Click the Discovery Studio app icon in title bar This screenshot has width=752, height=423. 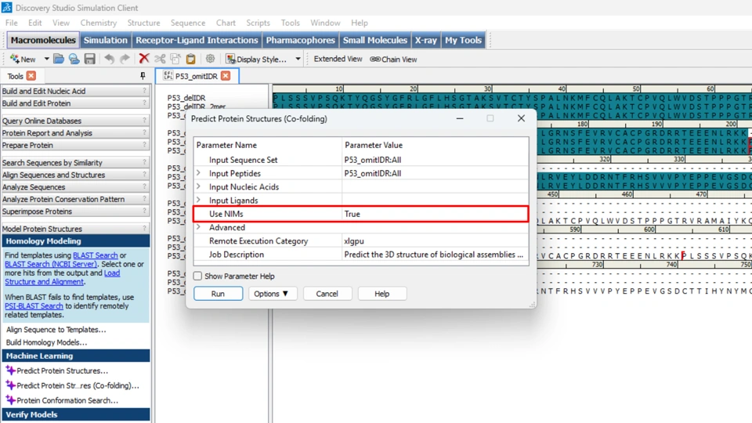(x=7, y=7)
